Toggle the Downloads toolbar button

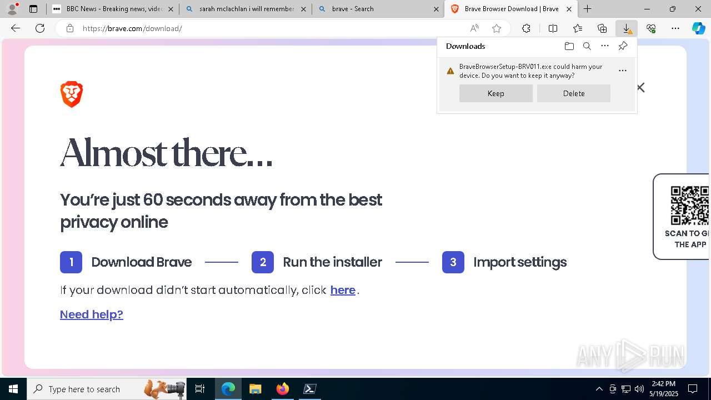[x=627, y=28]
